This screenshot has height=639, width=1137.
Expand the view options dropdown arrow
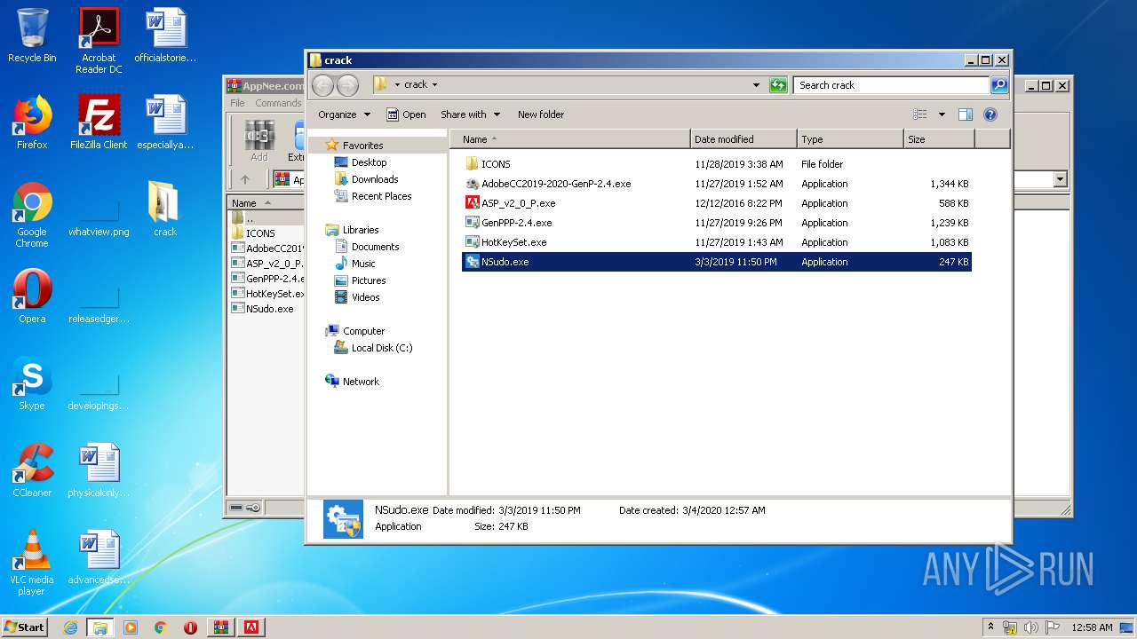(942, 114)
